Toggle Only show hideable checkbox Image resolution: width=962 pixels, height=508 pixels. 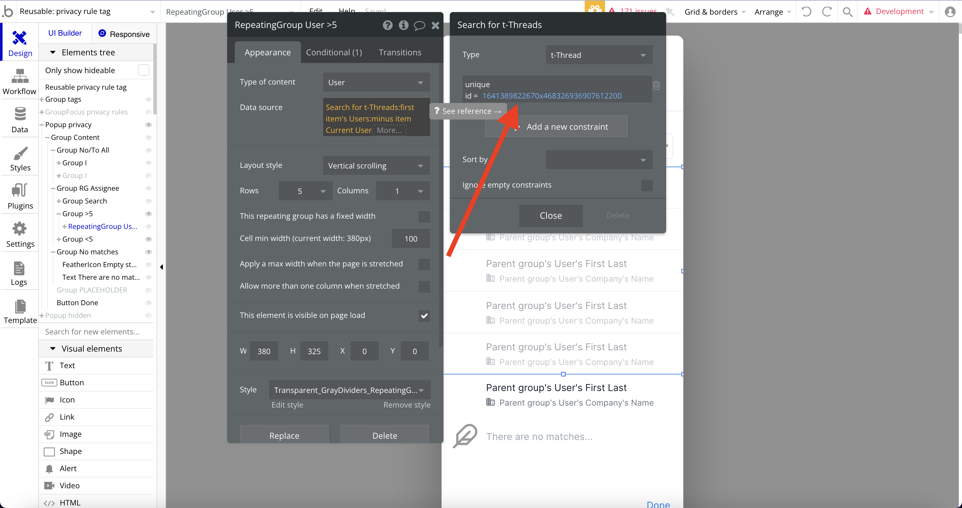143,70
